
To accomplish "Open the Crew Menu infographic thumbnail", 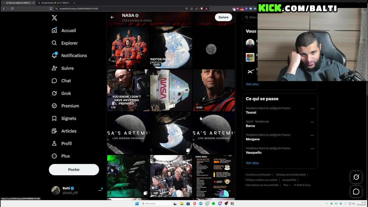I will tap(214, 176).
